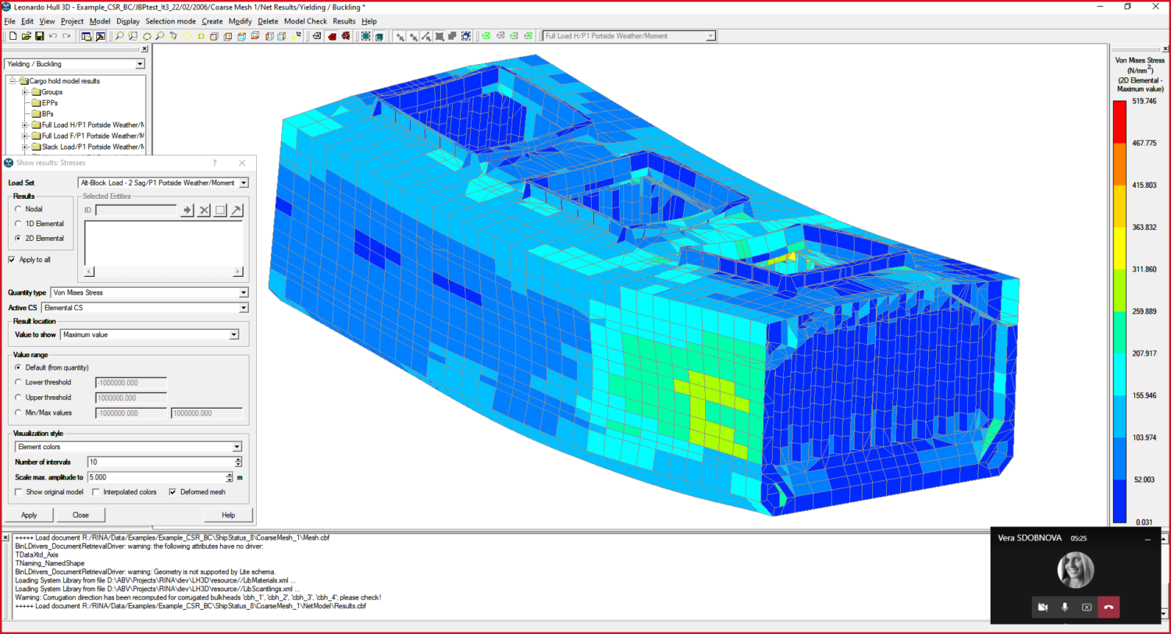Click the first green mesh display icon

coord(486,36)
